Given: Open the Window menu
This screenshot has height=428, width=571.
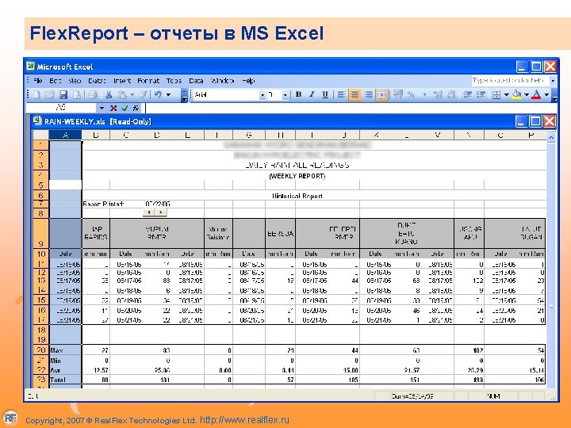Looking at the screenshot, I should 222,81.
